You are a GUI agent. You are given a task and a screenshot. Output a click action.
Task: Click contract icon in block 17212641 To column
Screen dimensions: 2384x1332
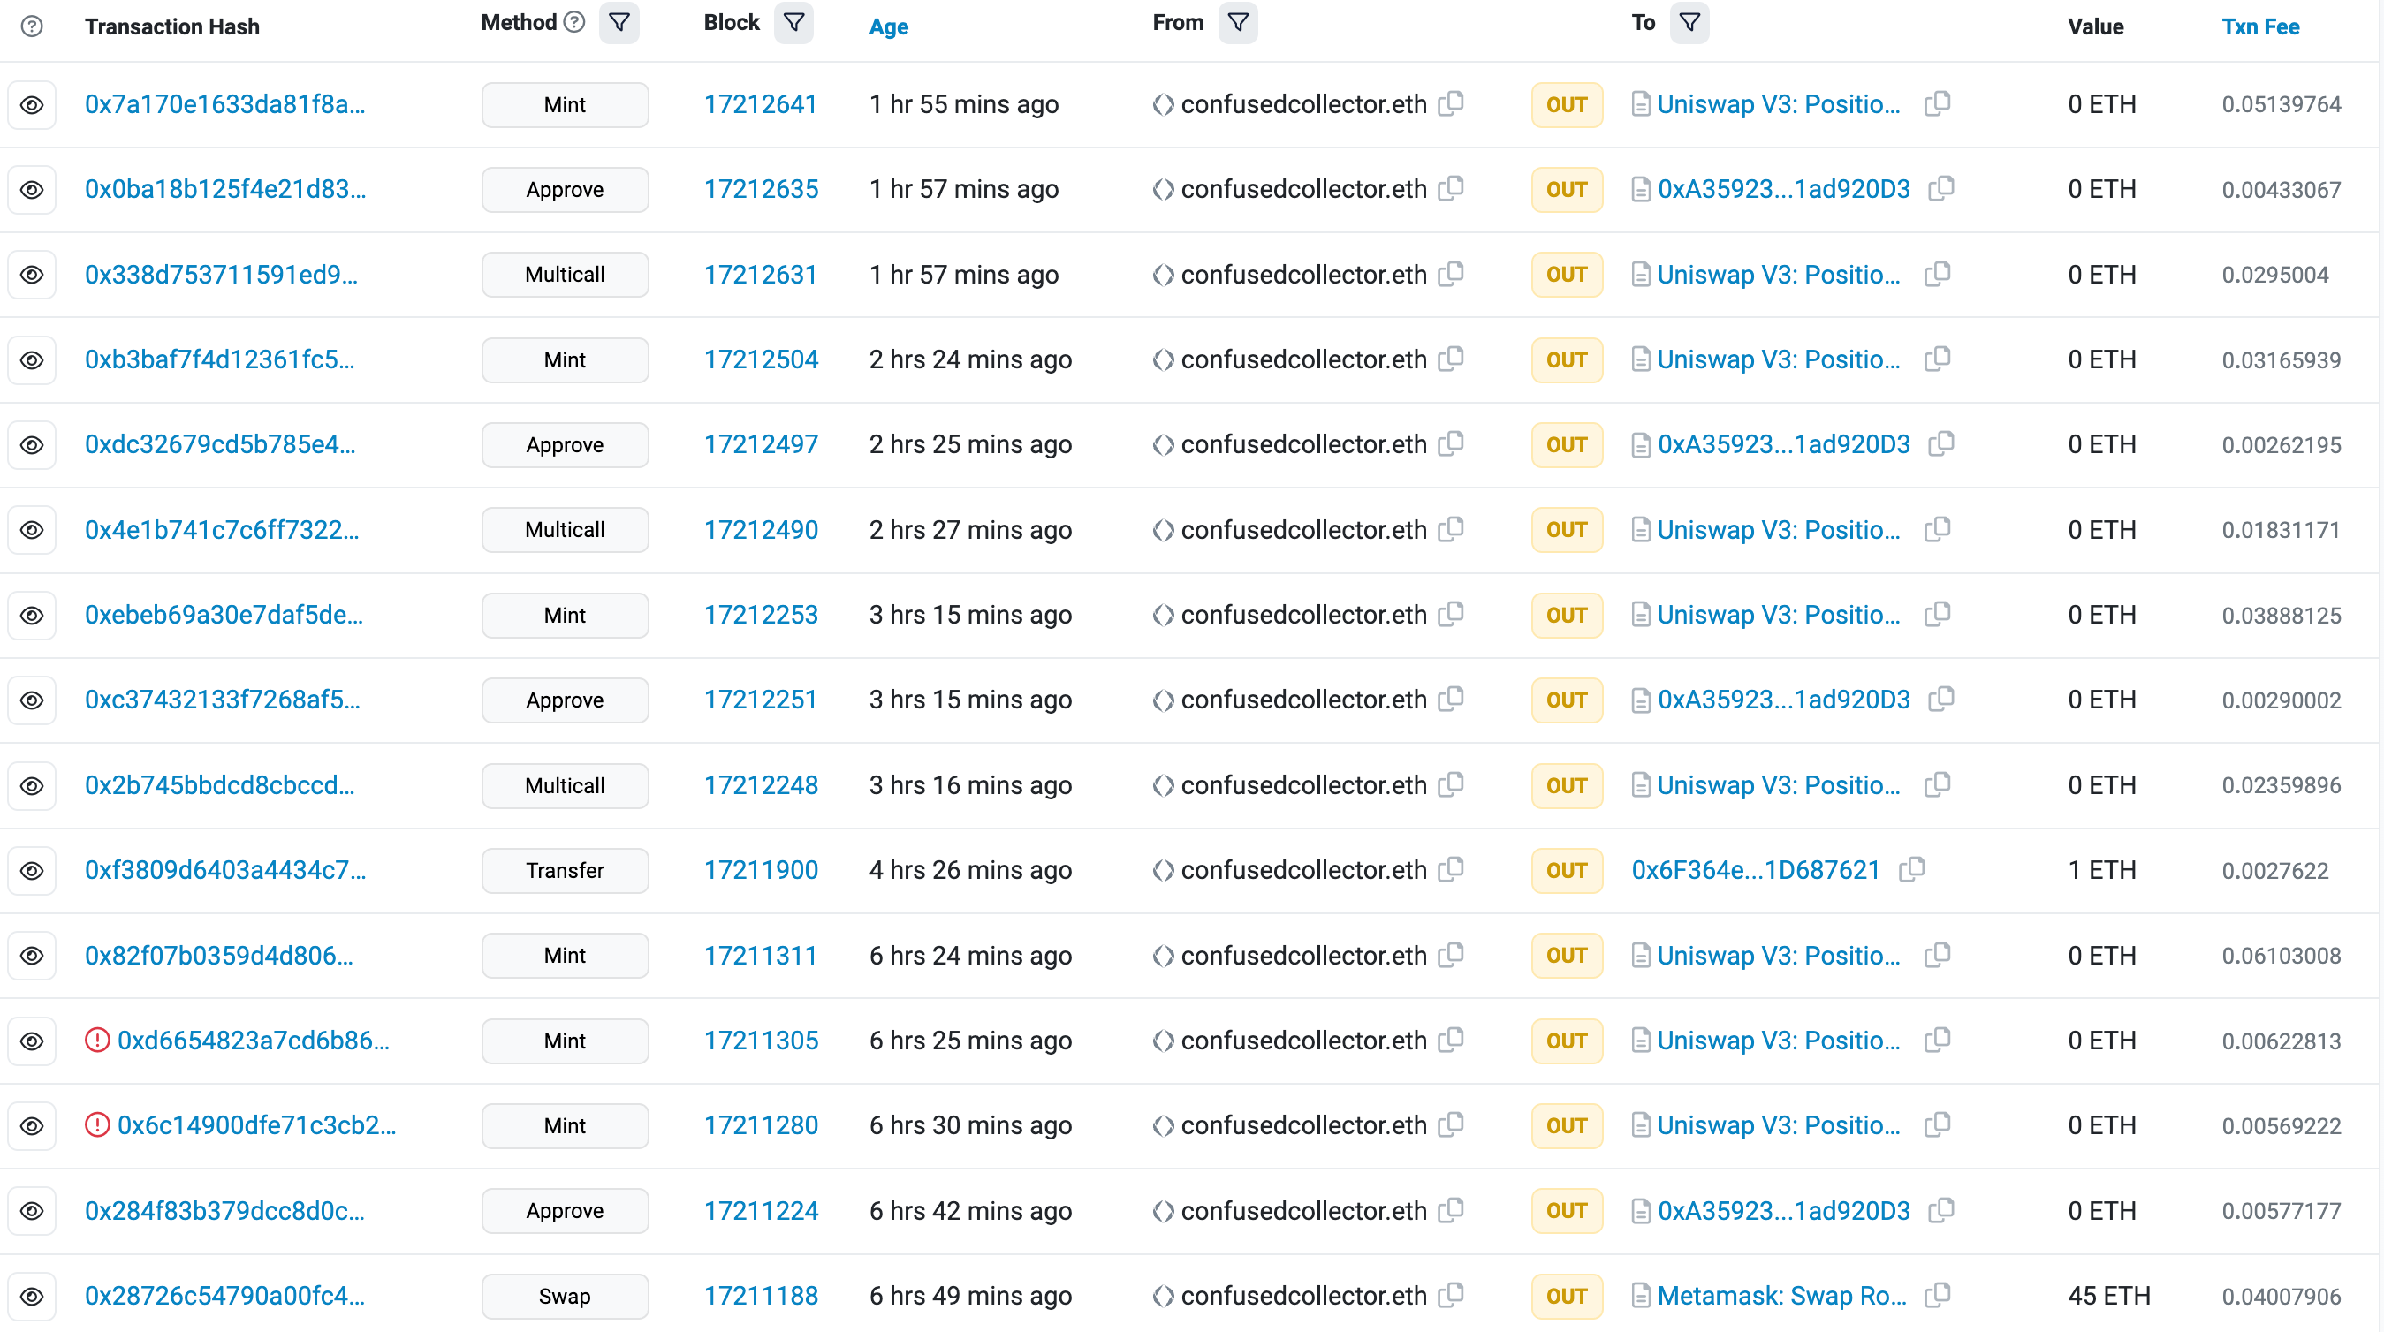coord(1640,103)
